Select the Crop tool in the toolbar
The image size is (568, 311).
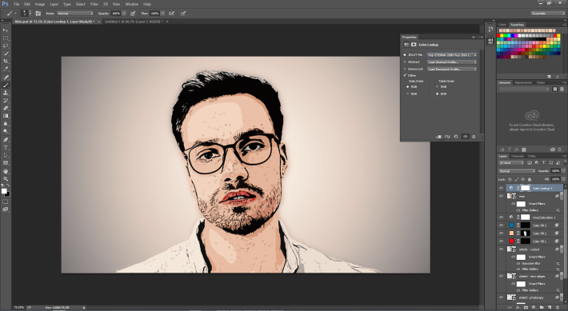[6, 62]
